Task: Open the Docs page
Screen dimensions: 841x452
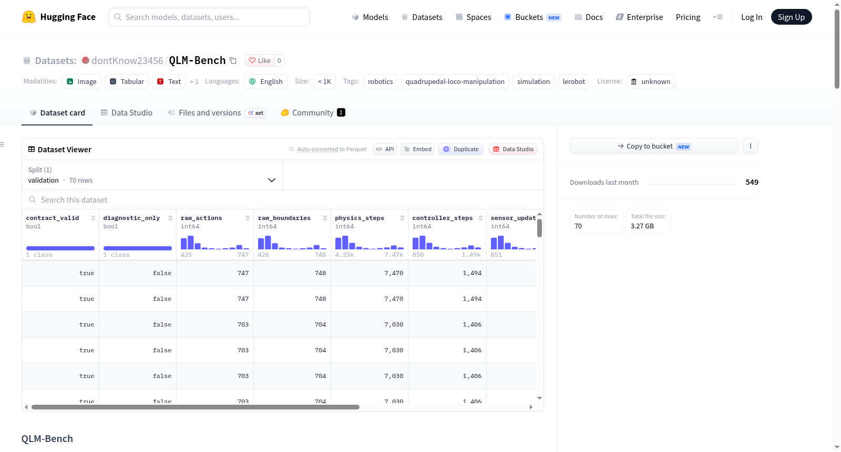Action: click(x=588, y=17)
